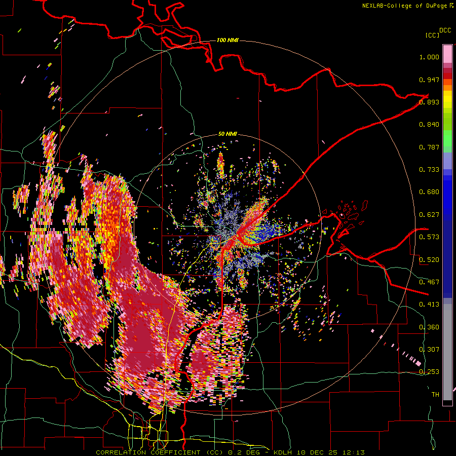Click the 0.627 scale value
The width and height of the screenshot is (456, 456).
click(429, 215)
